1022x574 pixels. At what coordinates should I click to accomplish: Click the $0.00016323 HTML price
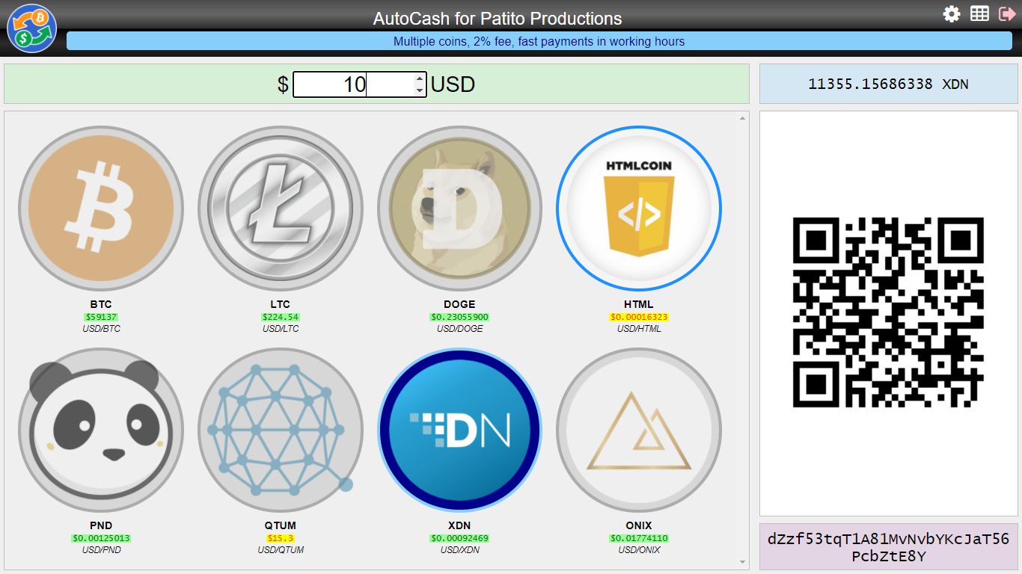[639, 317]
